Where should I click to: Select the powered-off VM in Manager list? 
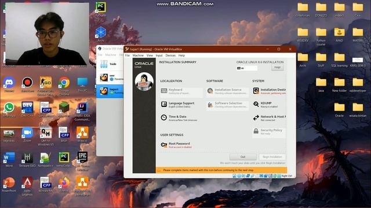coord(110,77)
